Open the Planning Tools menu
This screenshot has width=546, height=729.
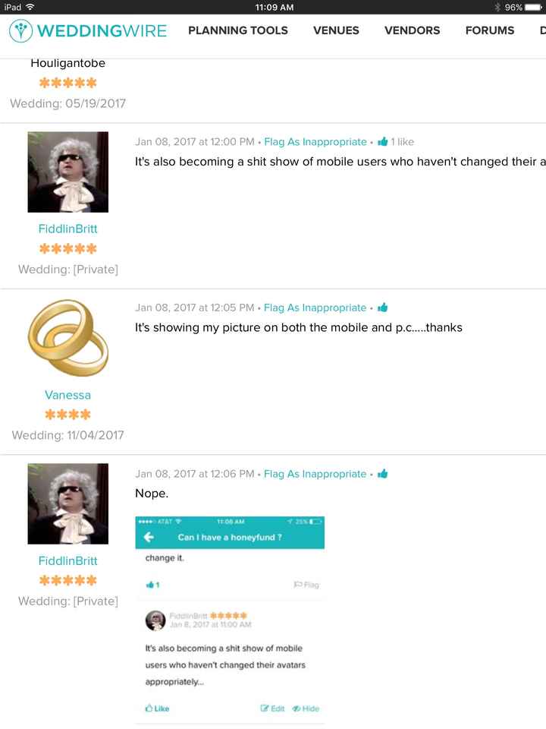point(237,30)
